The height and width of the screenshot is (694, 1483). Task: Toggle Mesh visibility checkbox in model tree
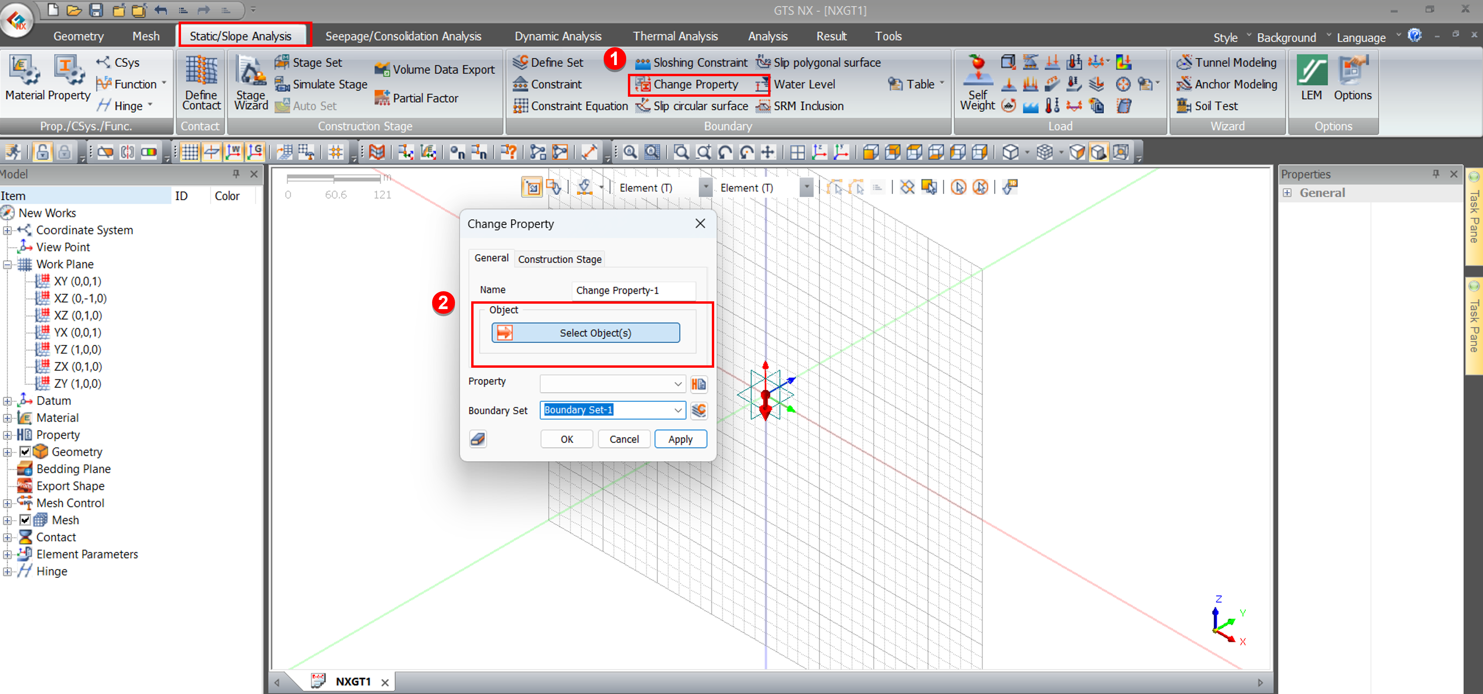tap(25, 520)
